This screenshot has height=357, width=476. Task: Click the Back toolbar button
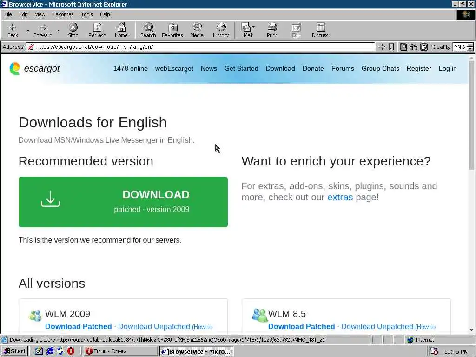coord(13,30)
